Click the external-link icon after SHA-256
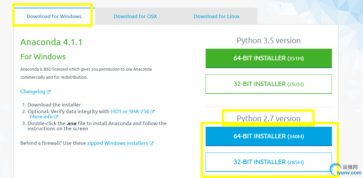Screen dimensions: 363x178 [153, 112]
